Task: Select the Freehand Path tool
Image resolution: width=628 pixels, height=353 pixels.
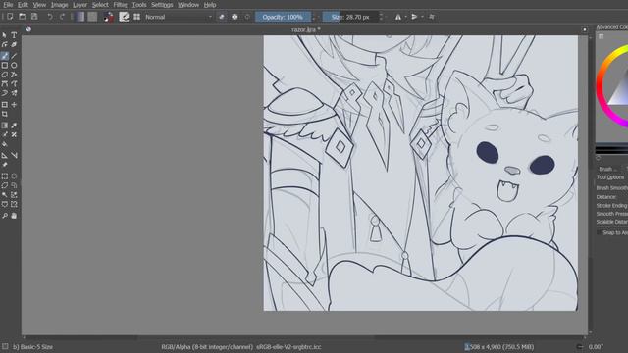Action: [x=14, y=83]
